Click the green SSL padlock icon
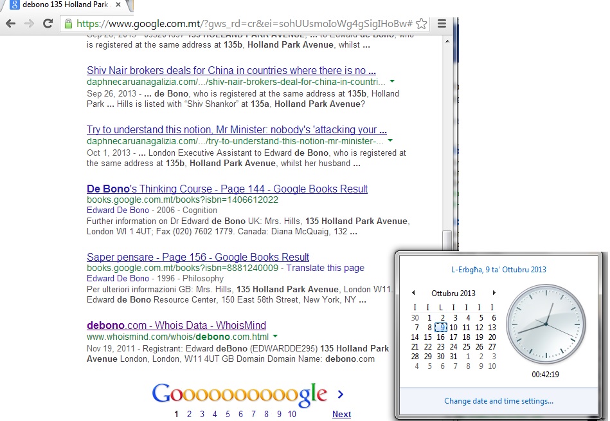This screenshot has height=421, width=610. 68,24
